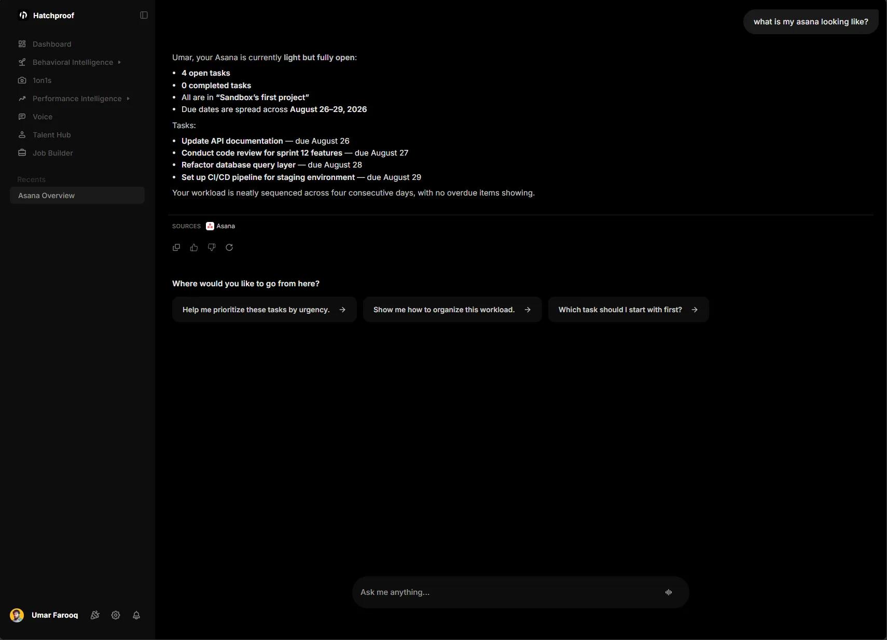Click the "Where would you like to go from here?" heading
The image size is (887, 640).
pos(246,284)
